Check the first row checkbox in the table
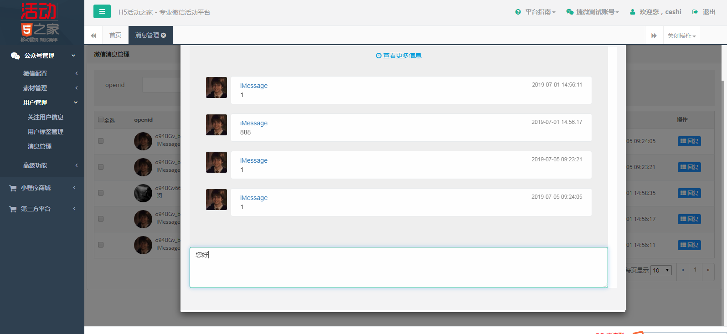 click(x=101, y=141)
